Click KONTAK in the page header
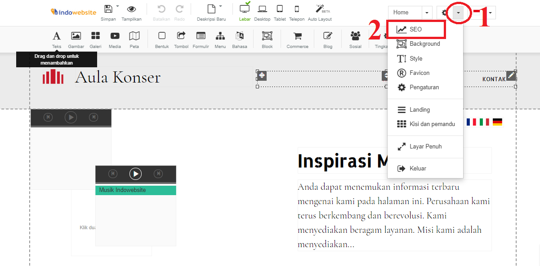 [x=494, y=78]
